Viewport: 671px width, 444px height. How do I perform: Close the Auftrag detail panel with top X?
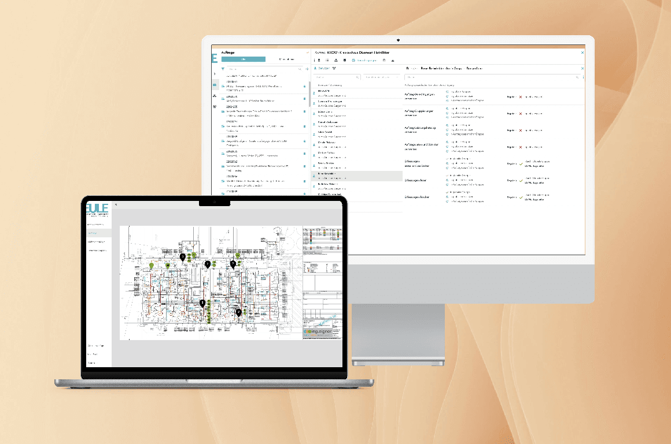pos(582,53)
